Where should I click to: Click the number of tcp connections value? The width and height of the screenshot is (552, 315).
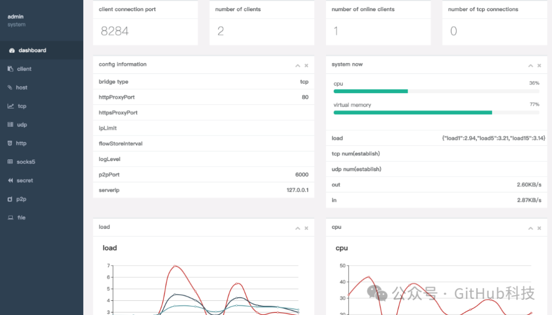click(x=453, y=31)
